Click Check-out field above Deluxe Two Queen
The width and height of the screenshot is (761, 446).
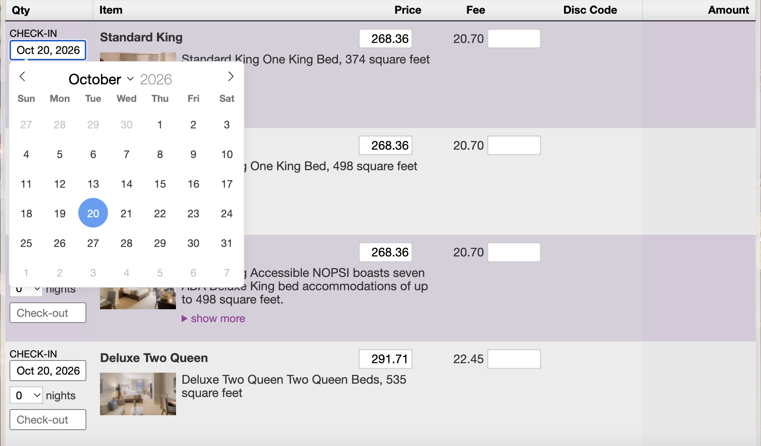(x=48, y=313)
